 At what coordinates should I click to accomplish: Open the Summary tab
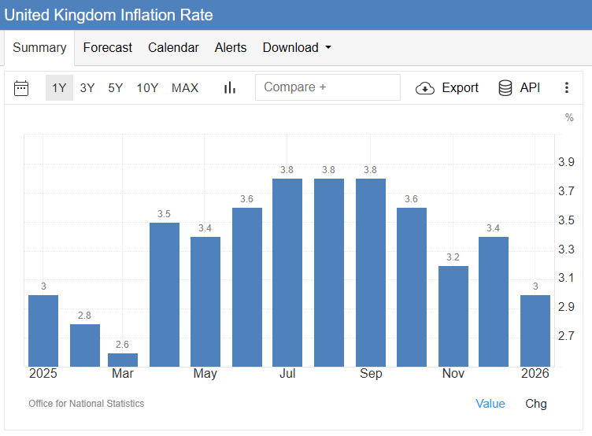click(39, 48)
